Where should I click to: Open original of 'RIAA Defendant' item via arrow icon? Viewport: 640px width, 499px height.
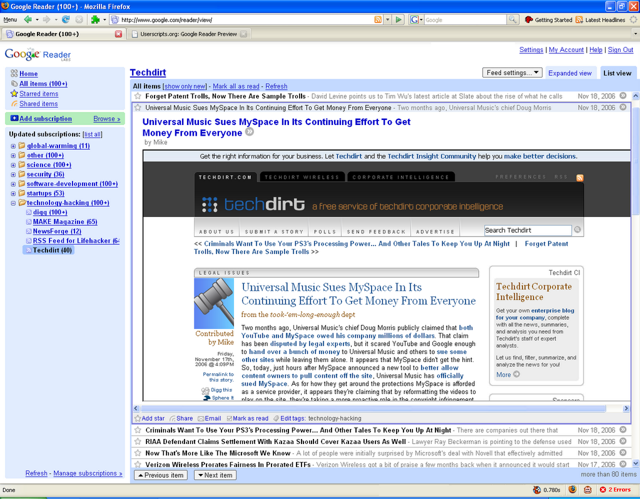coord(623,441)
